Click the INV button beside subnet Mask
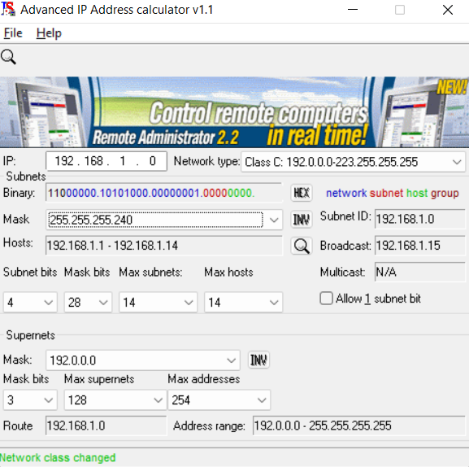Screen dimensions: 469x467 point(302,220)
